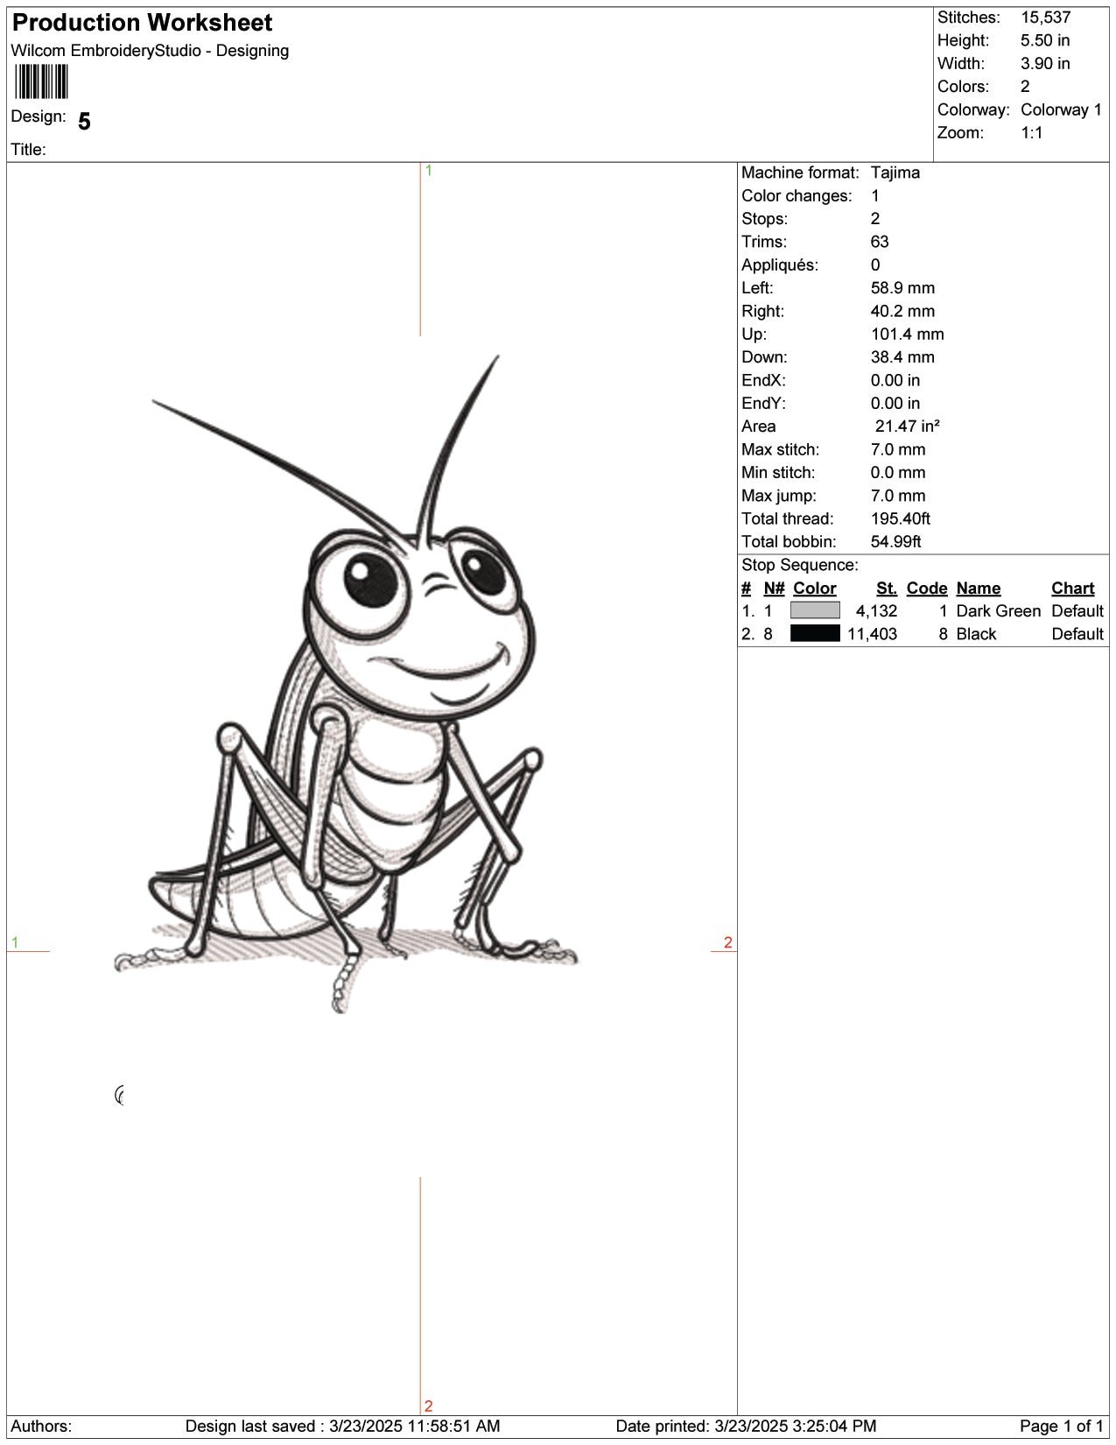Screen dimensions: 1116x1445
Task: Click the Color column header
Action: coord(814,589)
